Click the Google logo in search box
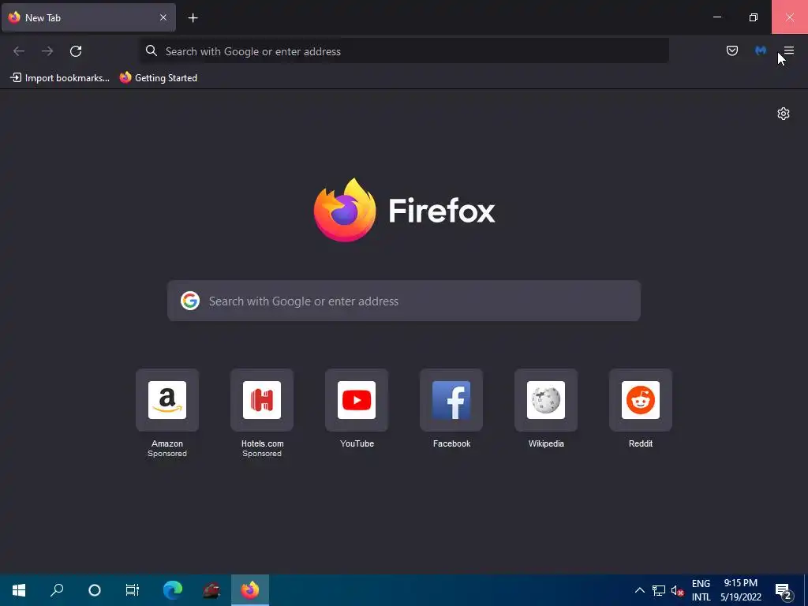 (x=189, y=301)
